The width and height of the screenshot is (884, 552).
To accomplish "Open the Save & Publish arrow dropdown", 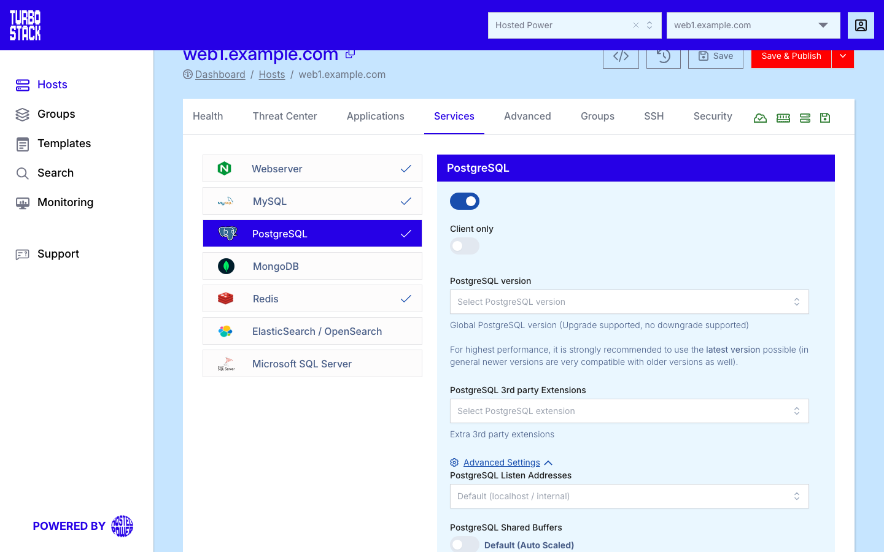I will click(843, 56).
